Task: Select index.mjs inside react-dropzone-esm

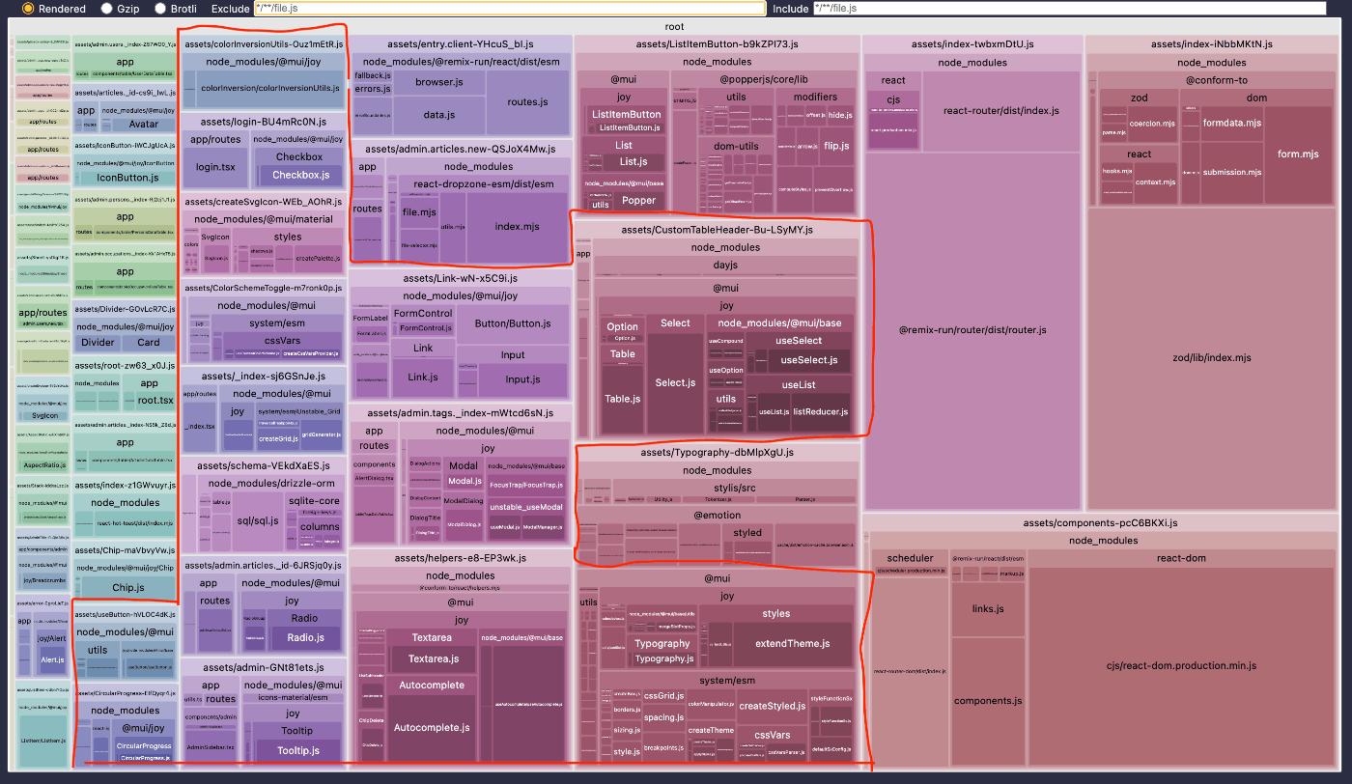Action: [517, 227]
